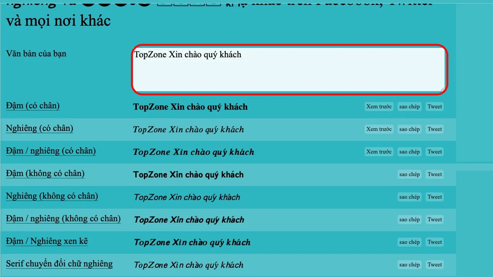Copy the bold serif text with "sao chép"

click(x=409, y=107)
